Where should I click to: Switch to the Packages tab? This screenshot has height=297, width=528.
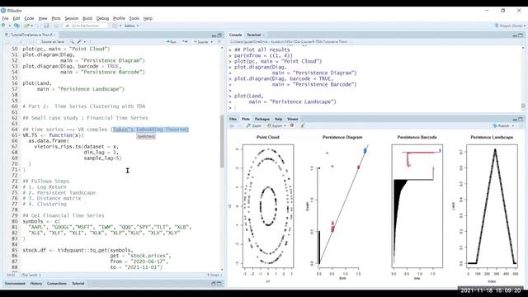click(x=262, y=119)
